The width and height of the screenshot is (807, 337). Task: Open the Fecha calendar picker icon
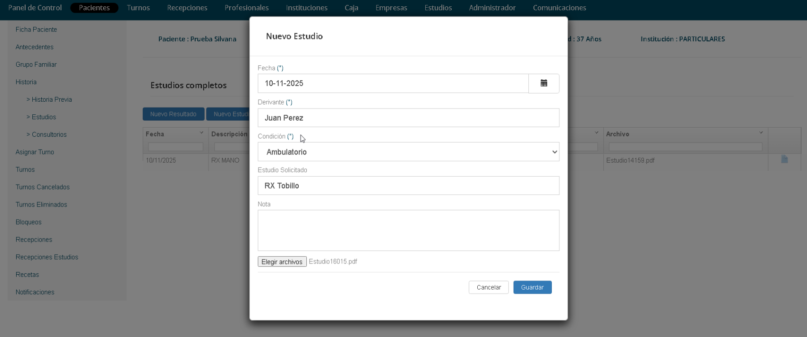[544, 83]
